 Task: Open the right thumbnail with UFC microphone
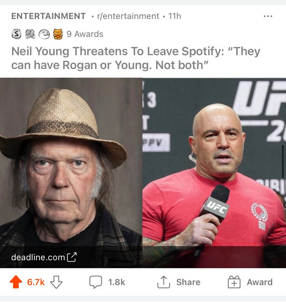click(214, 173)
